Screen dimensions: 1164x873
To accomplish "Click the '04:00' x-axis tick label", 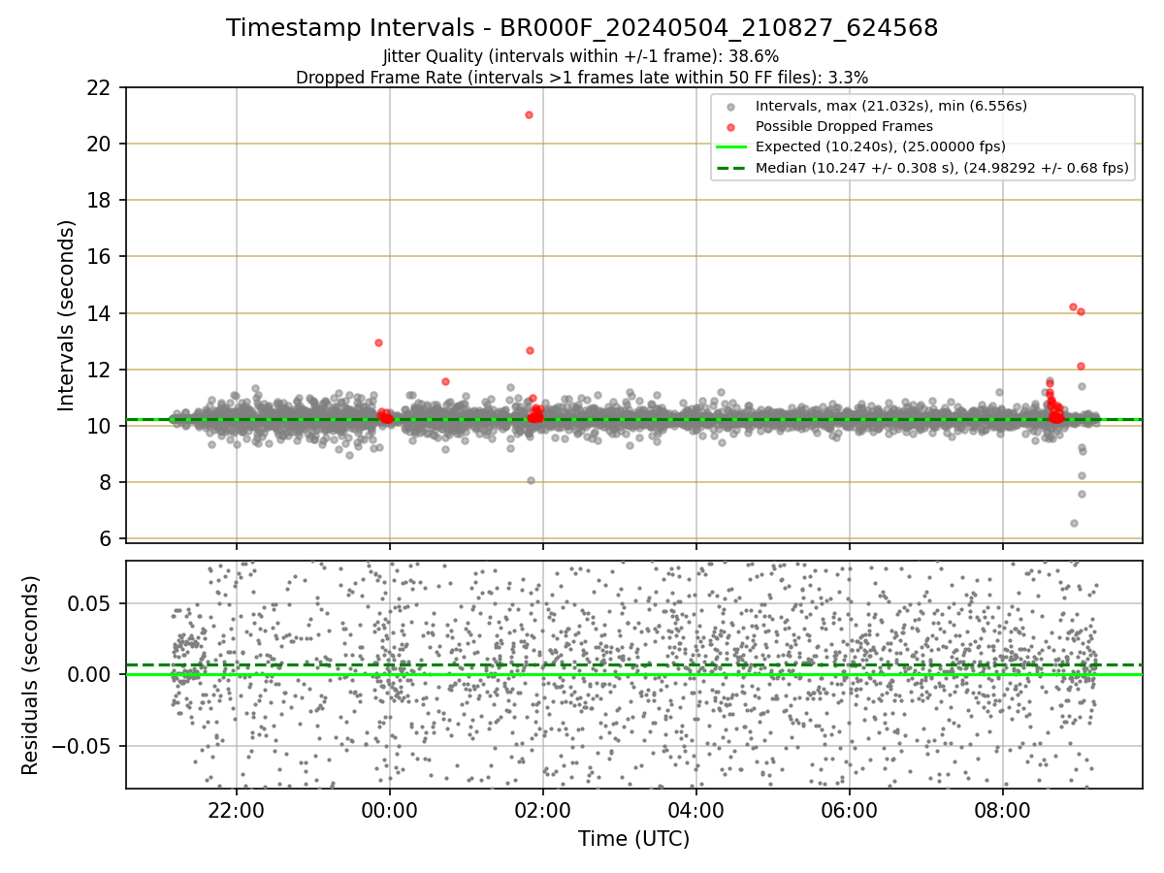I will point(696,811).
